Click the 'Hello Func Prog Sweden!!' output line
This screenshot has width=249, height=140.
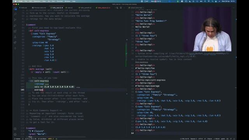coord(151,21)
